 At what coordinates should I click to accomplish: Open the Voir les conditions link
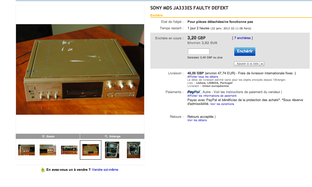[x=222, y=104]
